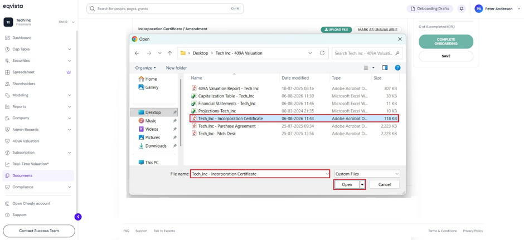Open Real-Time Valuation in the sidebar
This screenshot has width=524, height=240.
pos(31,164)
